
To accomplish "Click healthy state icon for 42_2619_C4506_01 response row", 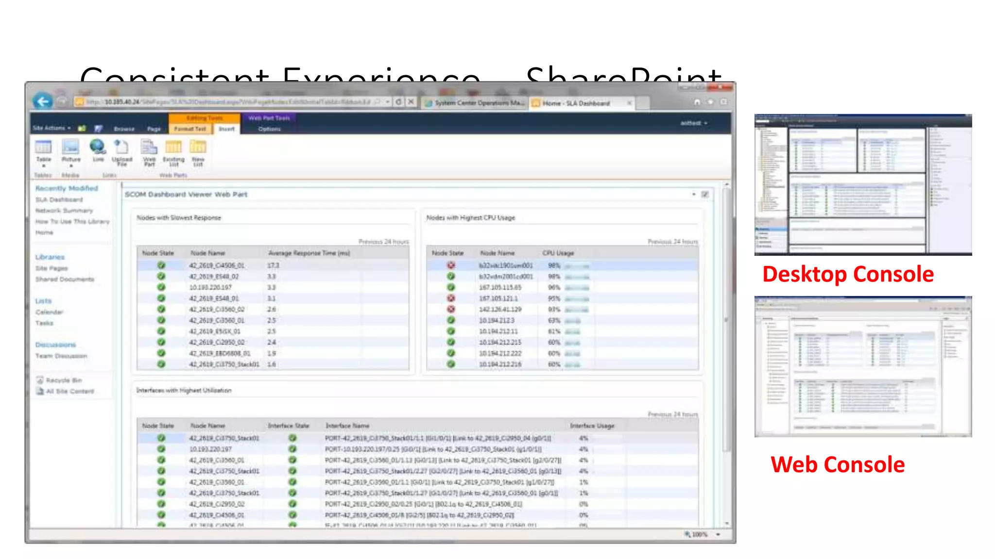I will point(161,265).
